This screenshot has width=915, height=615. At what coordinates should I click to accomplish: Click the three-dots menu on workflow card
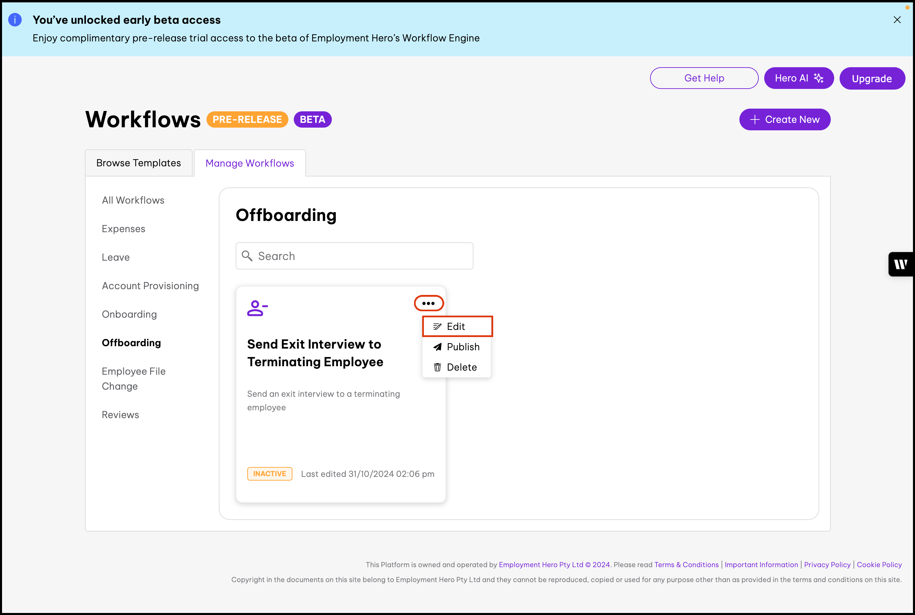click(428, 303)
